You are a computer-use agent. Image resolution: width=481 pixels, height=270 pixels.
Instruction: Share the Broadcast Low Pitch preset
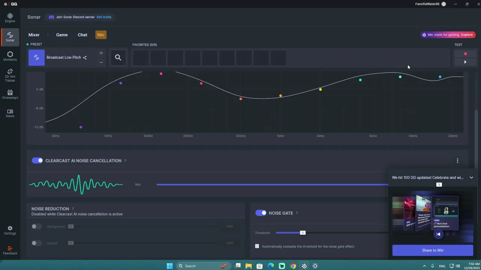coord(85,57)
